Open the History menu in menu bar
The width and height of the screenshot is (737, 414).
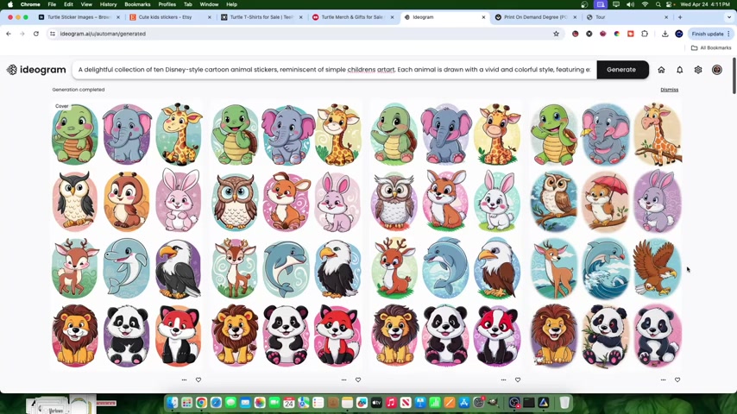pyautogui.click(x=108, y=4)
